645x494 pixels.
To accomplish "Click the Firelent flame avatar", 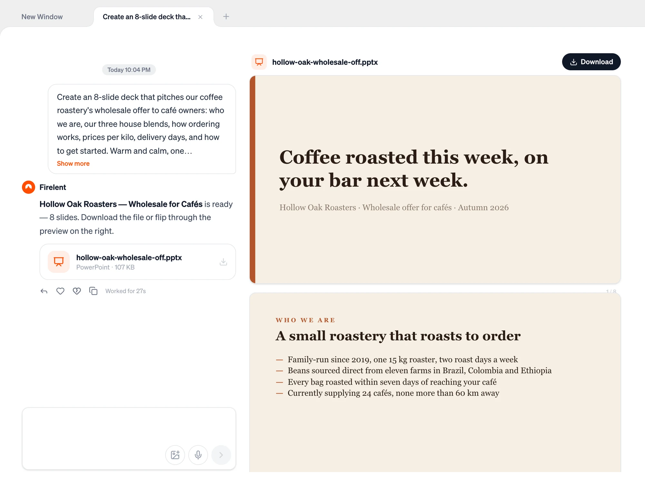I will click(28, 187).
